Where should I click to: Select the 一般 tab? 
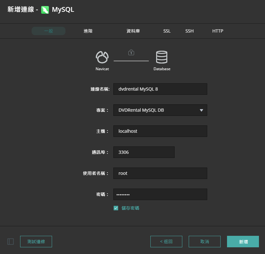click(49, 31)
